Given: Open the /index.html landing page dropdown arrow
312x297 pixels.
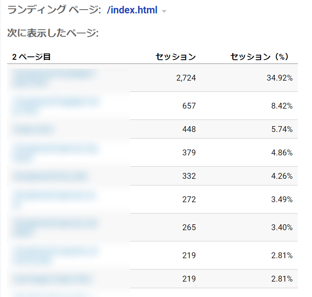Looking at the screenshot, I should pyautogui.click(x=164, y=11).
